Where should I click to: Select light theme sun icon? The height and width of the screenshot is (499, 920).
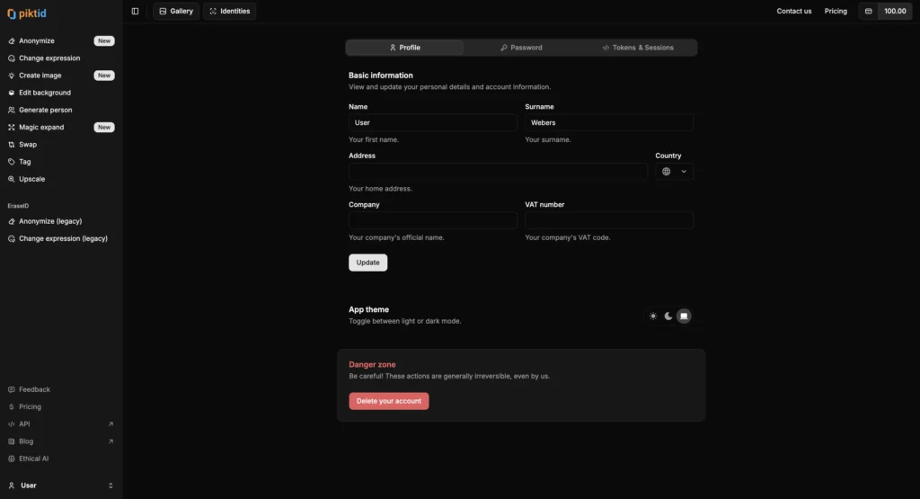point(653,316)
